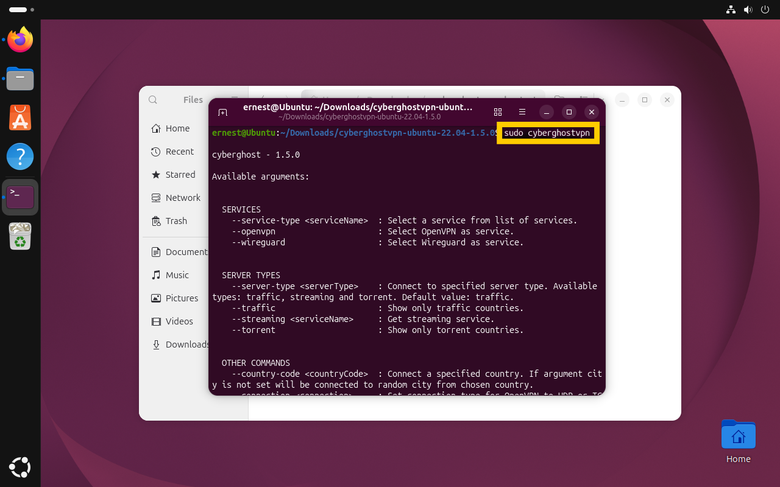Click '--server-type <serverType>' in terminal
This screenshot has height=487, width=780.
click(295, 286)
